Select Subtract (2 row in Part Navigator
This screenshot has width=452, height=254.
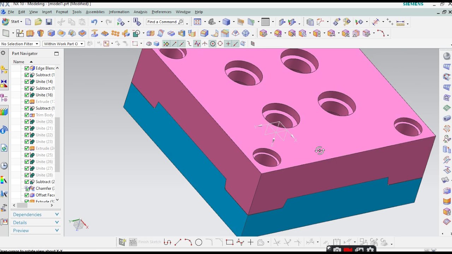click(40, 182)
